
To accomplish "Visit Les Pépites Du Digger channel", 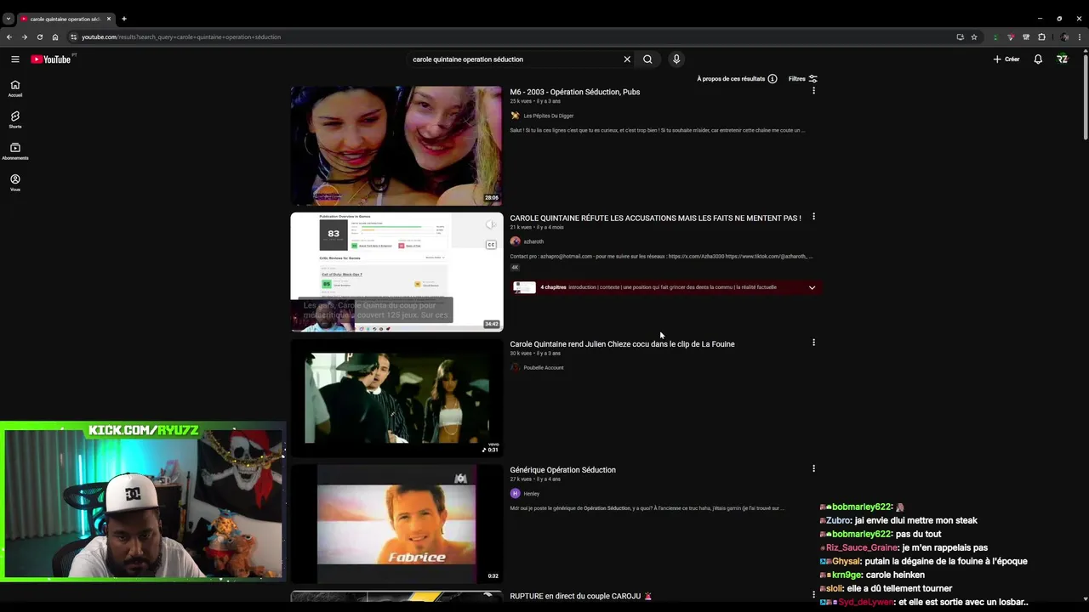I will coord(548,116).
